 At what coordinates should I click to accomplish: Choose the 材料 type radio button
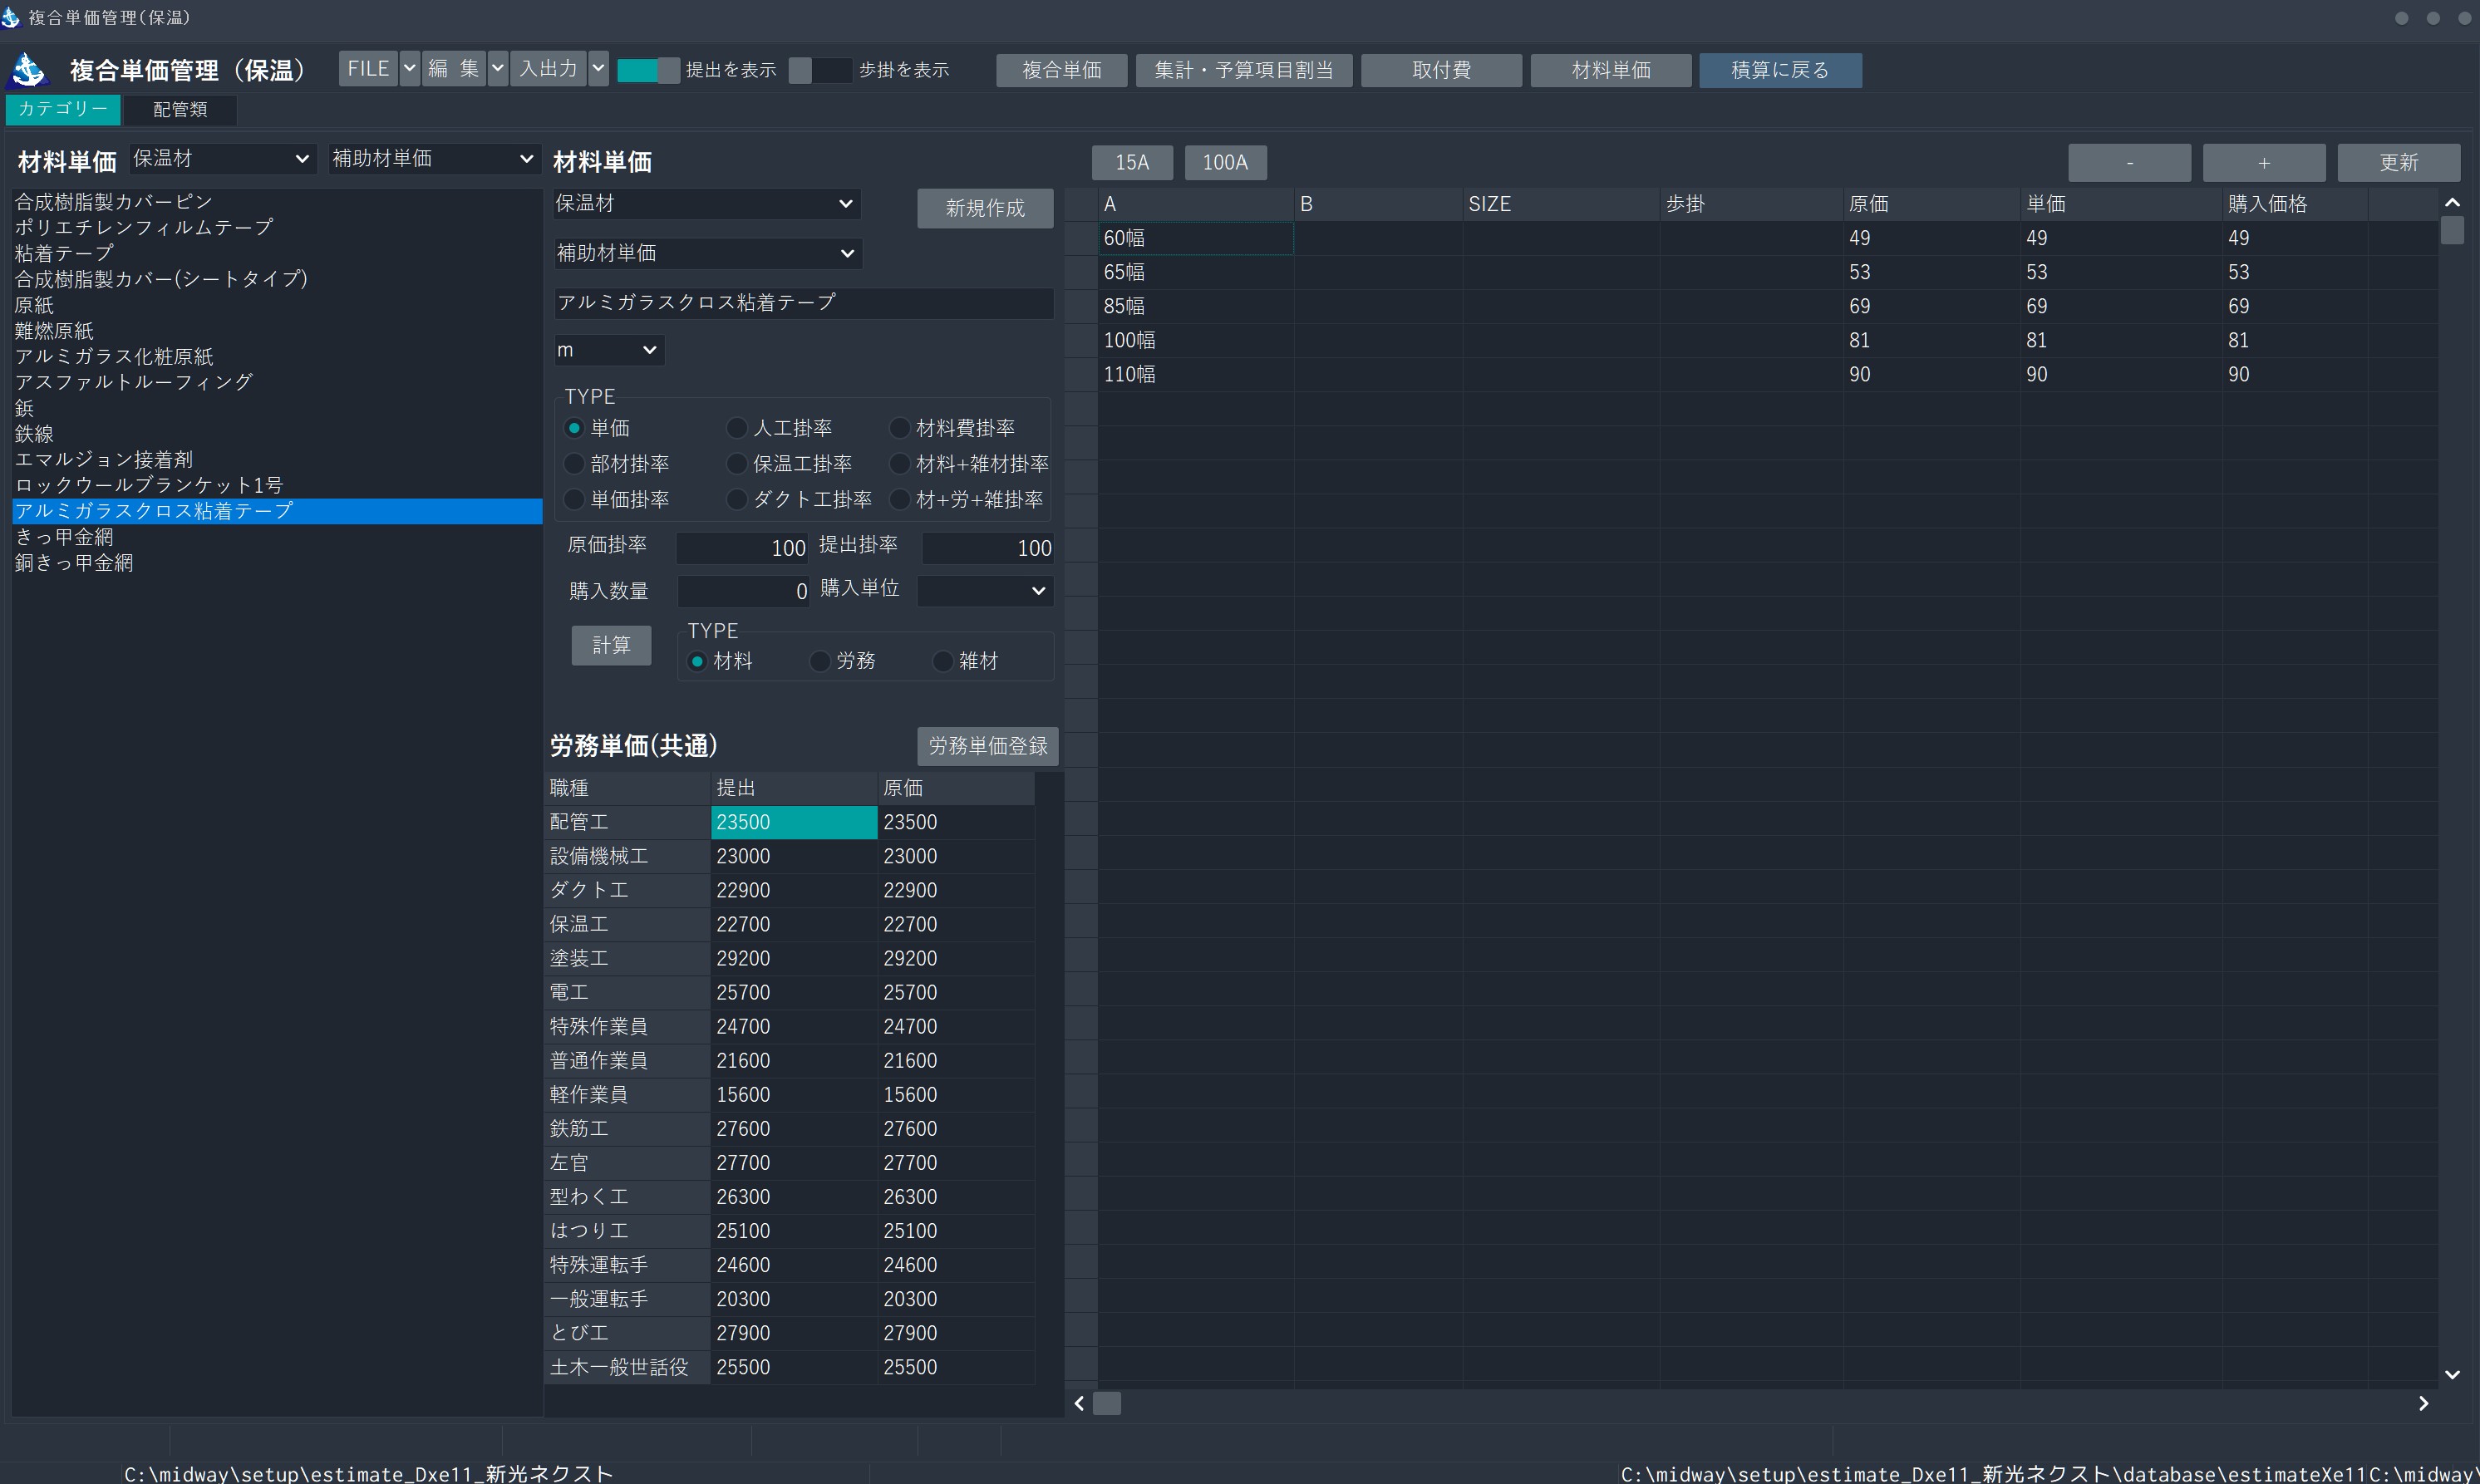click(698, 661)
